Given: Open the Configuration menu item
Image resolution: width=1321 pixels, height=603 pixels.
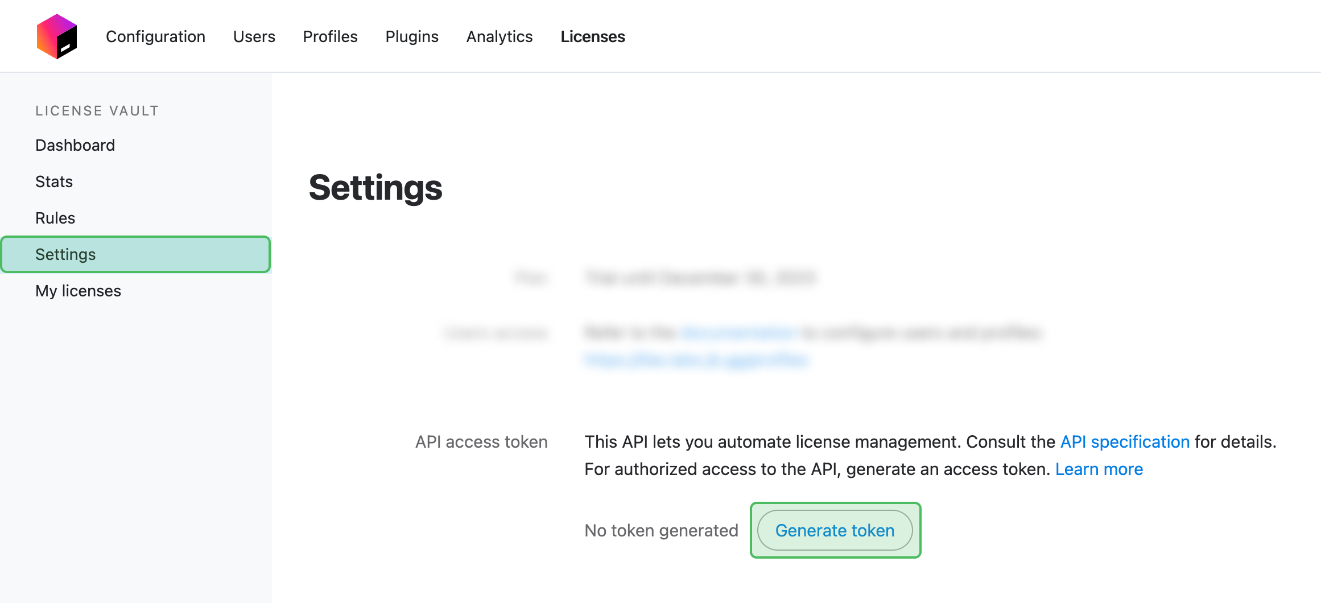Looking at the screenshot, I should pyautogui.click(x=155, y=36).
